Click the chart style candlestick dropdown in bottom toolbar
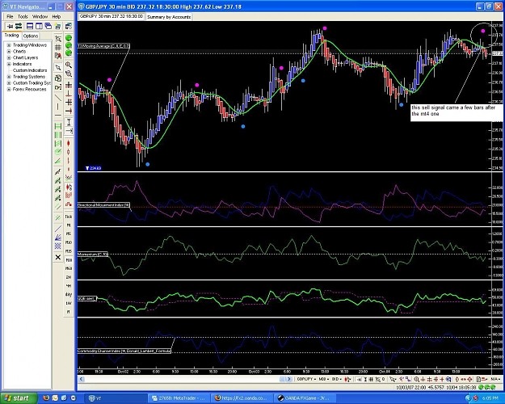The height and width of the screenshot is (404, 505). (x=347, y=379)
